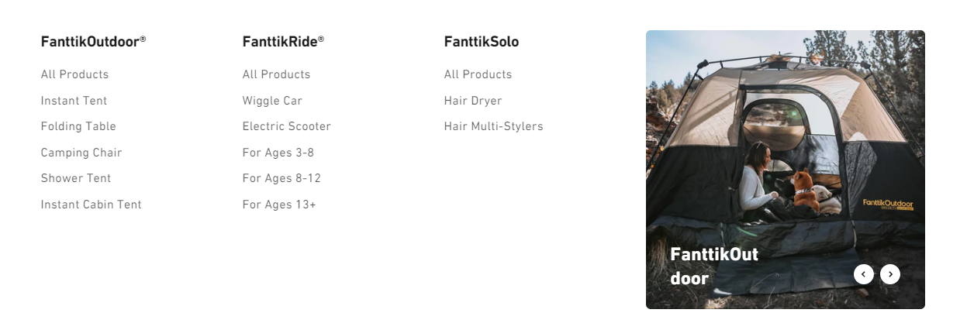This screenshot has width=967, height=330.
Task: Select For Ages 3-8 link
Action: pyautogui.click(x=278, y=153)
